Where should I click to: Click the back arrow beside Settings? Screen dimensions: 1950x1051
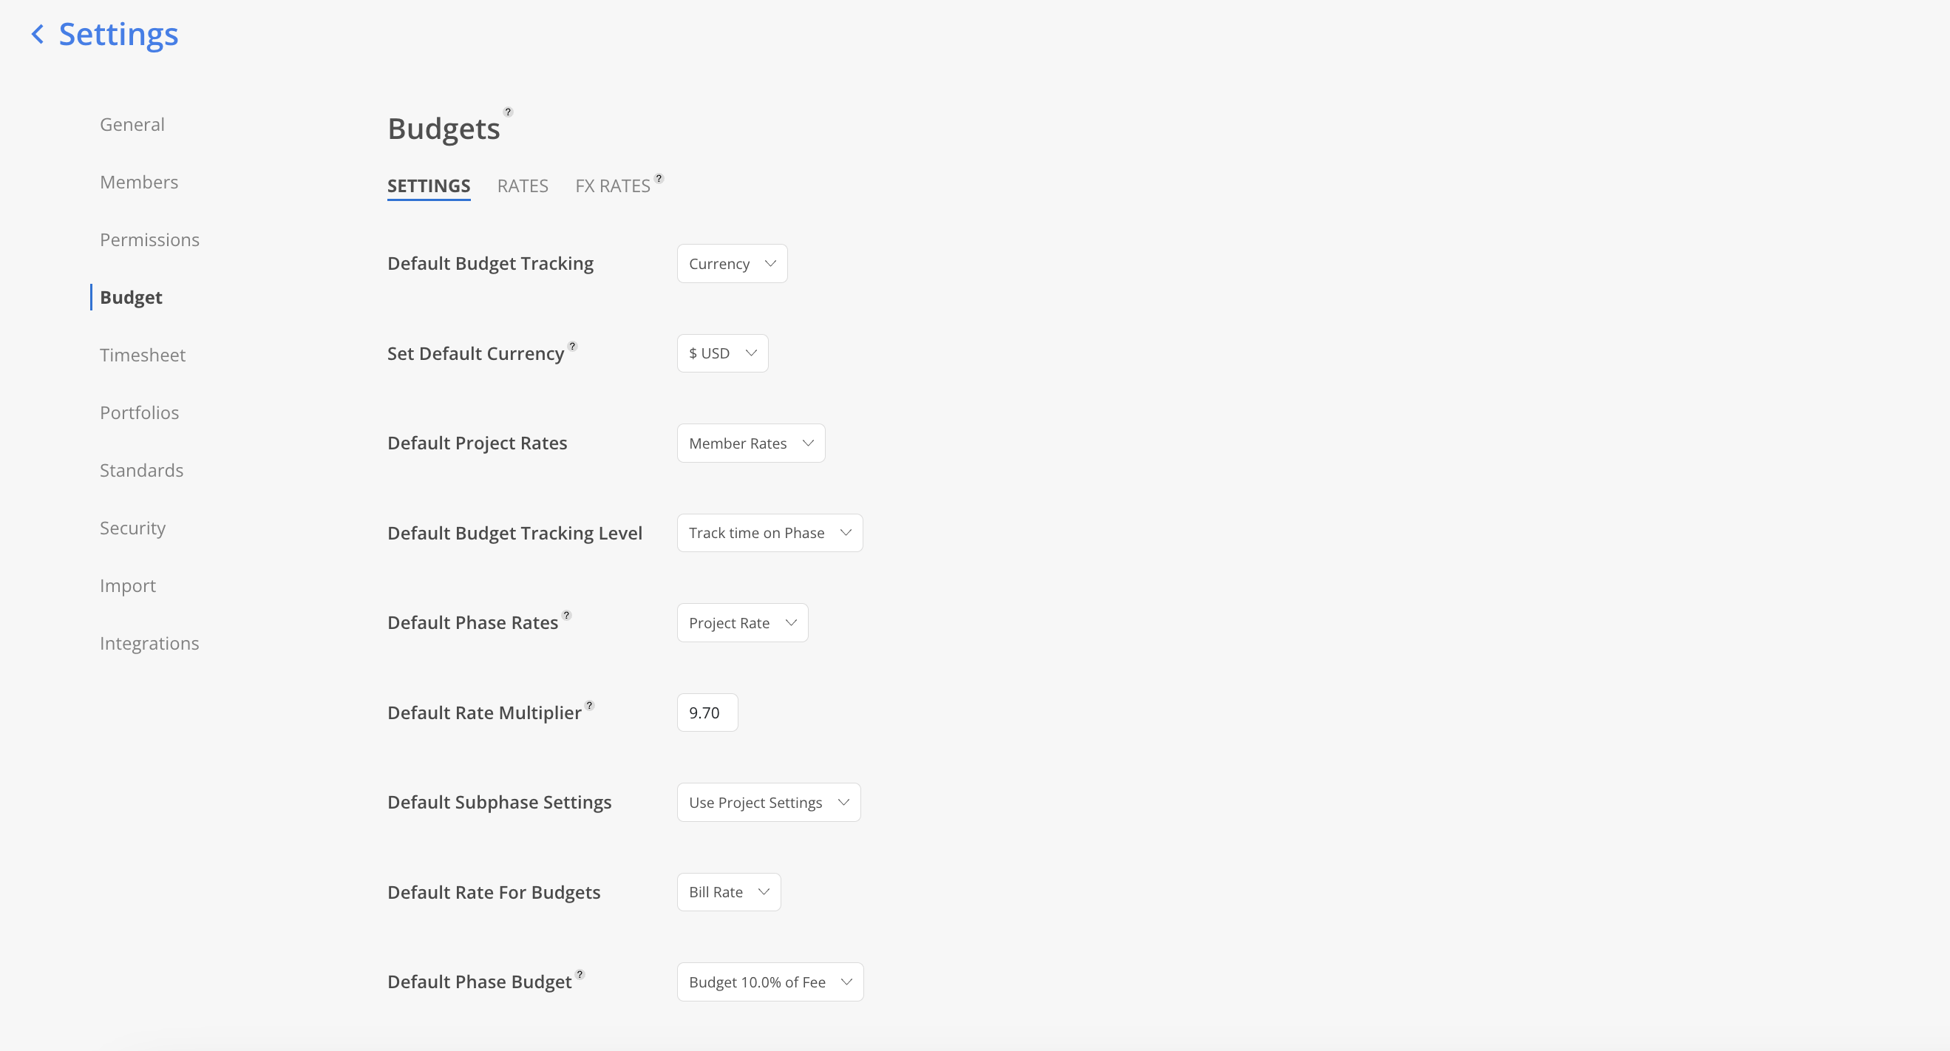pos(37,34)
